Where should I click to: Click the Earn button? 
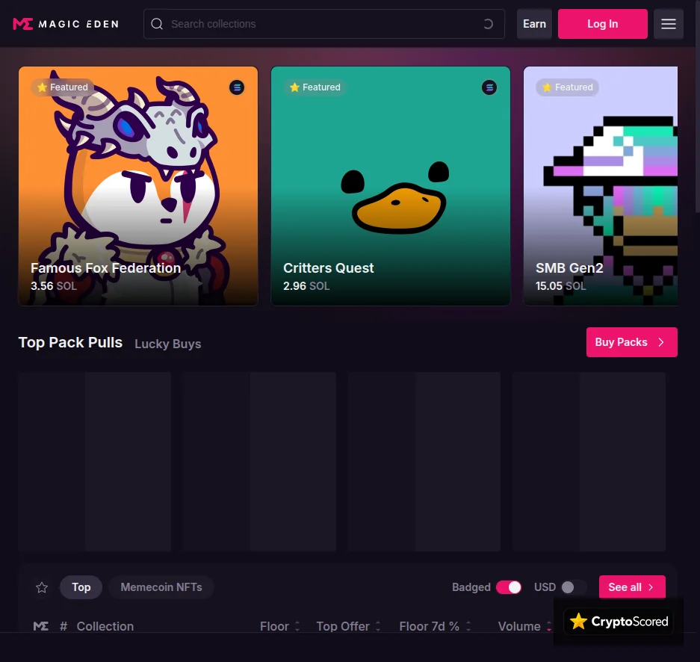(x=534, y=24)
